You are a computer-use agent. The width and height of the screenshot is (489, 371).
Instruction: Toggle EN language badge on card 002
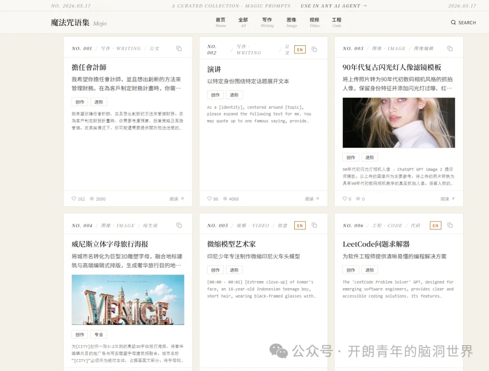point(300,50)
